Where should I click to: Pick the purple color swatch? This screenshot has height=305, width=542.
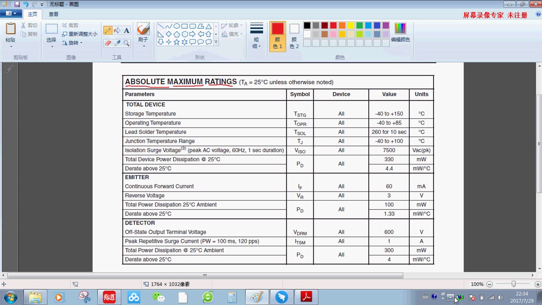click(386, 25)
